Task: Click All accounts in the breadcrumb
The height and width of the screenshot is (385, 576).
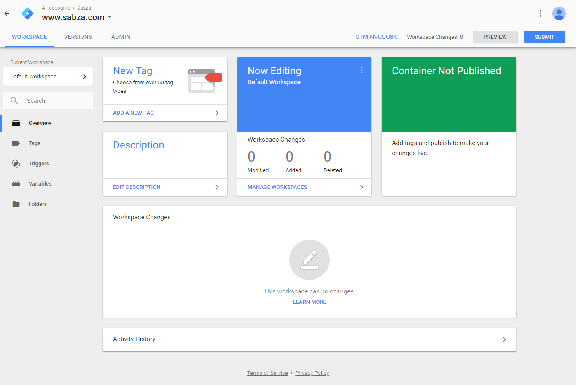Action: (x=56, y=8)
